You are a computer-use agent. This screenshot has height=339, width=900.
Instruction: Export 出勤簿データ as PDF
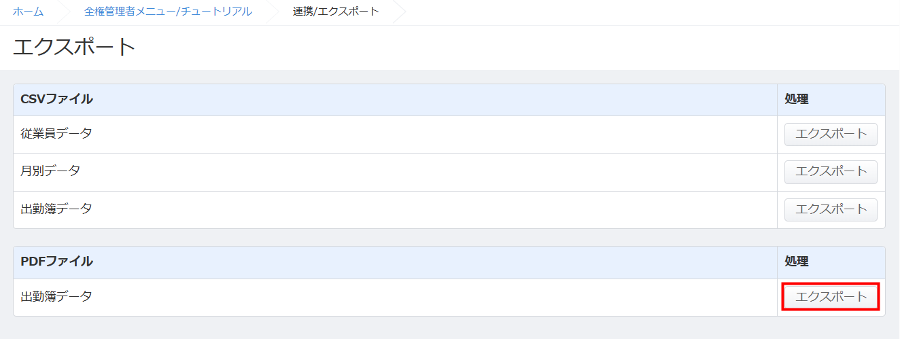[831, 297]
